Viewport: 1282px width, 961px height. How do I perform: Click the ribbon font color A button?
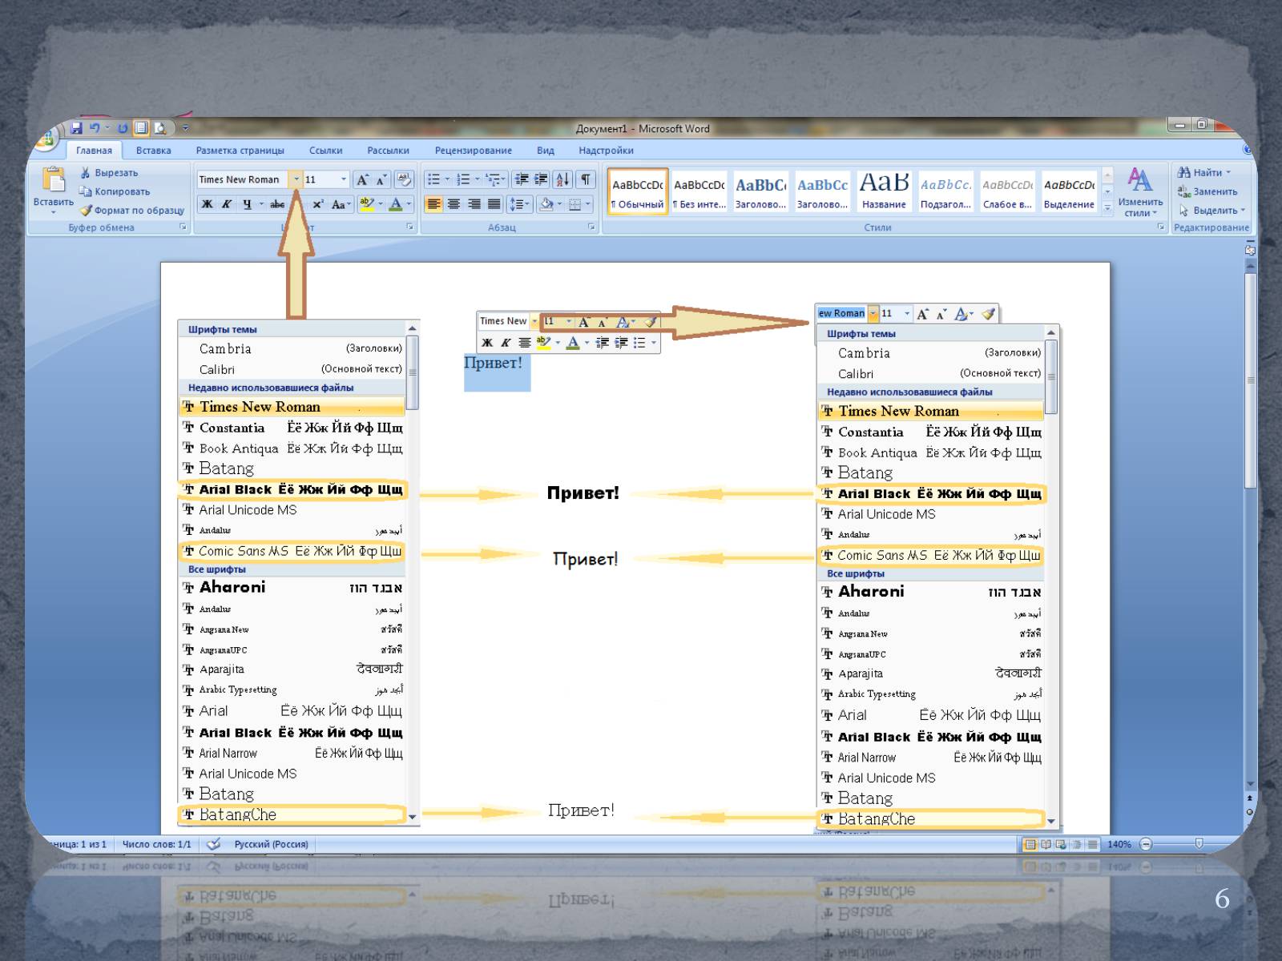(395, 204)
